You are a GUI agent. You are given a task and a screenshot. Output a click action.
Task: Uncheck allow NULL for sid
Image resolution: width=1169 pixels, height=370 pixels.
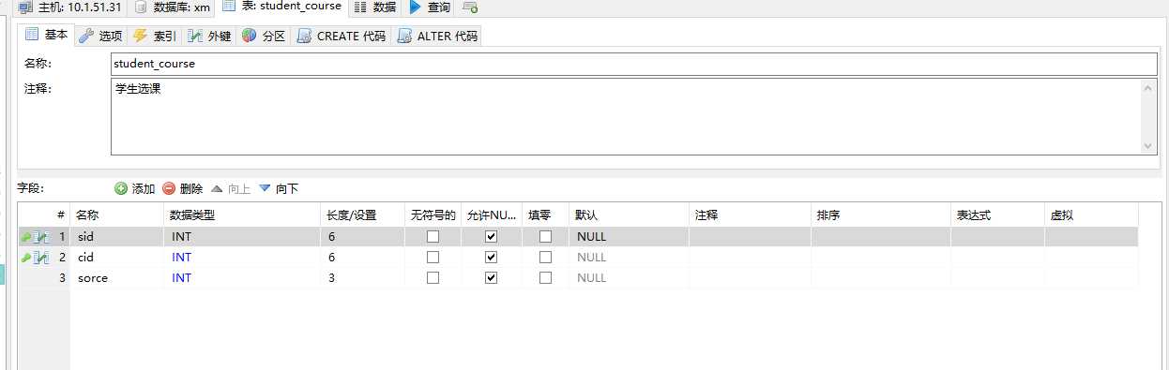(491, 237)
